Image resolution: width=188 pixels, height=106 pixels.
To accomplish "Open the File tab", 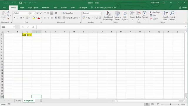I will 4,8.
